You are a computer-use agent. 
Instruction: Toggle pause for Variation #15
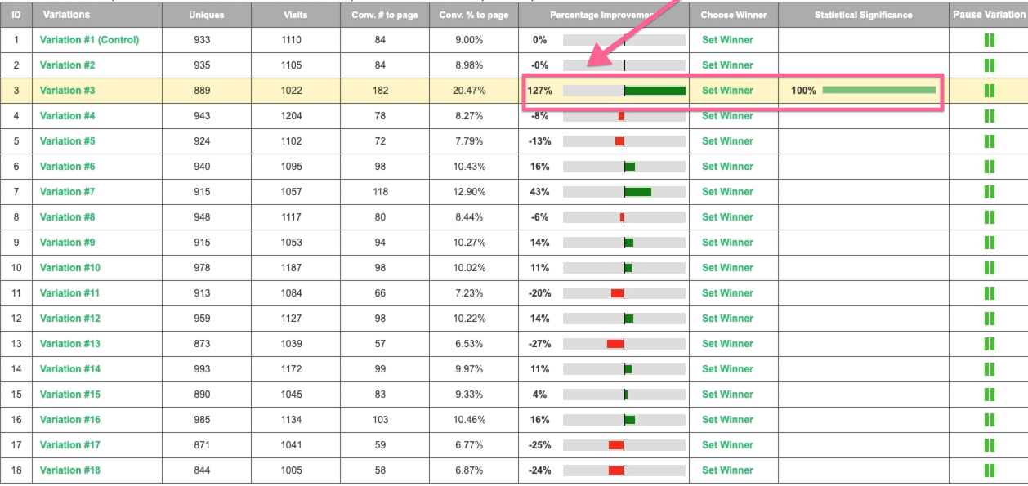pyautogui.click(x=989, y=395)
